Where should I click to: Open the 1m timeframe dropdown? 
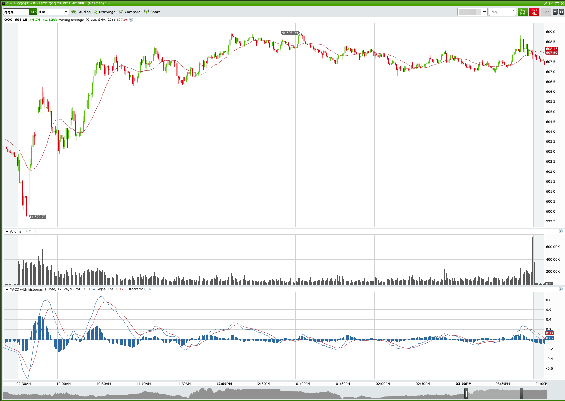tap(66, 12)
